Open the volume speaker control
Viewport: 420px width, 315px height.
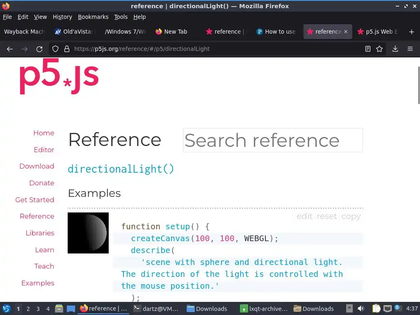point(361,308)
